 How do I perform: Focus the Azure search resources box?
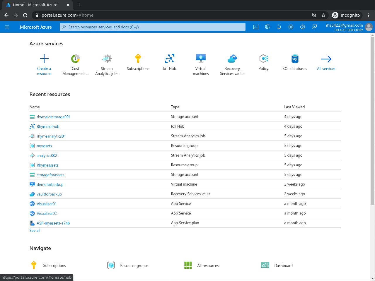tap(153, 27)
